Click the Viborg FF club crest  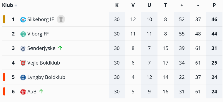[x=23, y=34]
